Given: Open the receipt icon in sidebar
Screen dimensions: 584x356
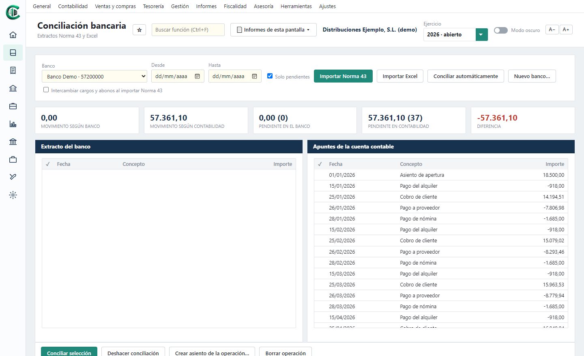Looking at the screenshot, I should pyautogui.click(x=13, y=70).
